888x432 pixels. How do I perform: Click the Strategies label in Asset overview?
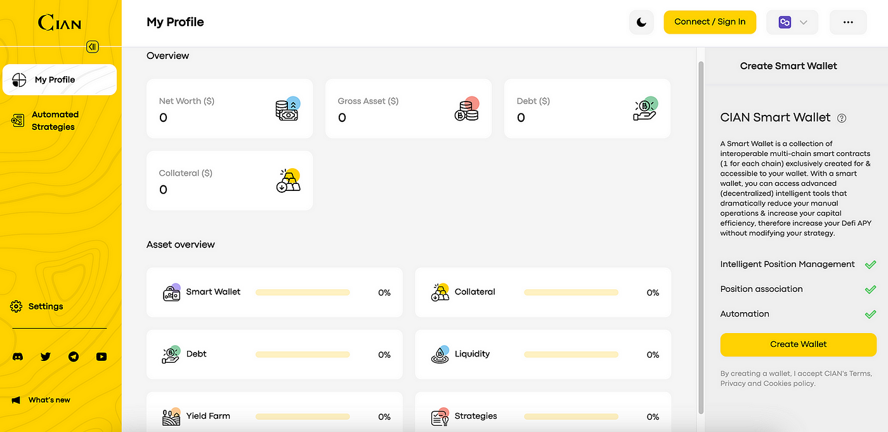[x=476, y=416]
